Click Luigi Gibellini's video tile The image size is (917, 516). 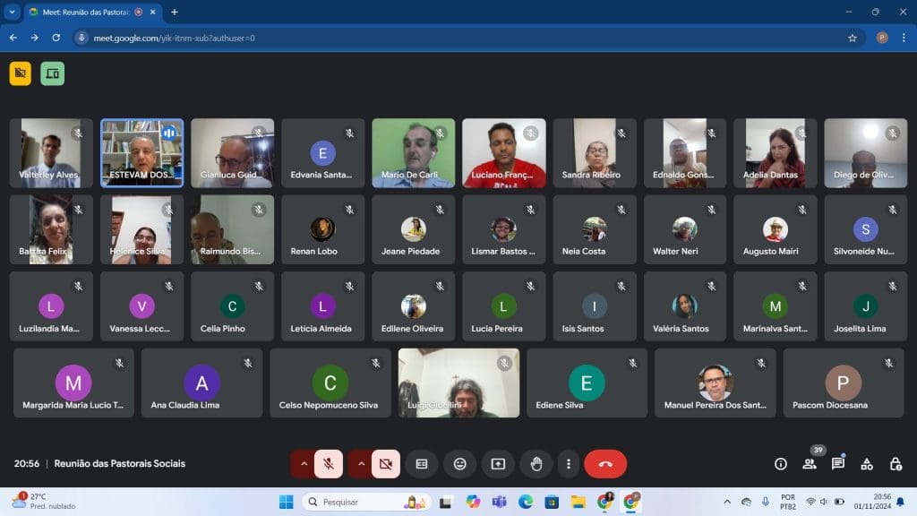458,383
